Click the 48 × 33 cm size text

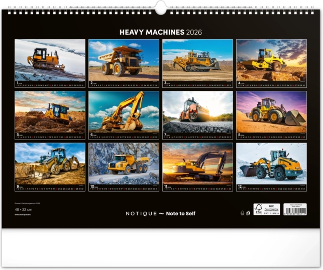tap(22, 208)
